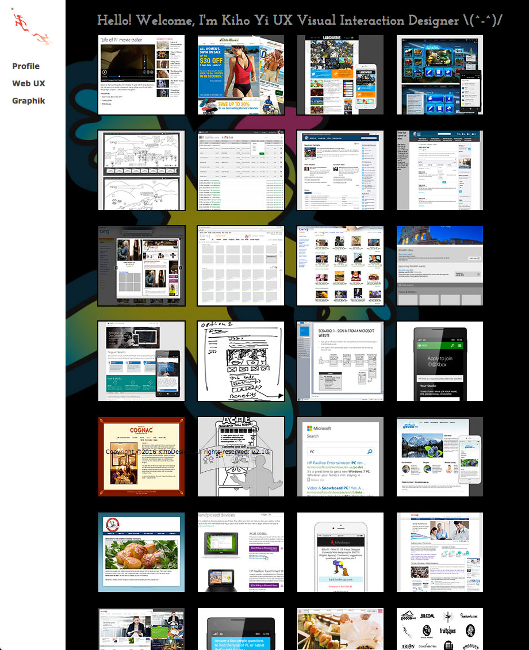
Task: Open the ACME kiosk illustration thumbnail
Action: [x=241, y=457]
